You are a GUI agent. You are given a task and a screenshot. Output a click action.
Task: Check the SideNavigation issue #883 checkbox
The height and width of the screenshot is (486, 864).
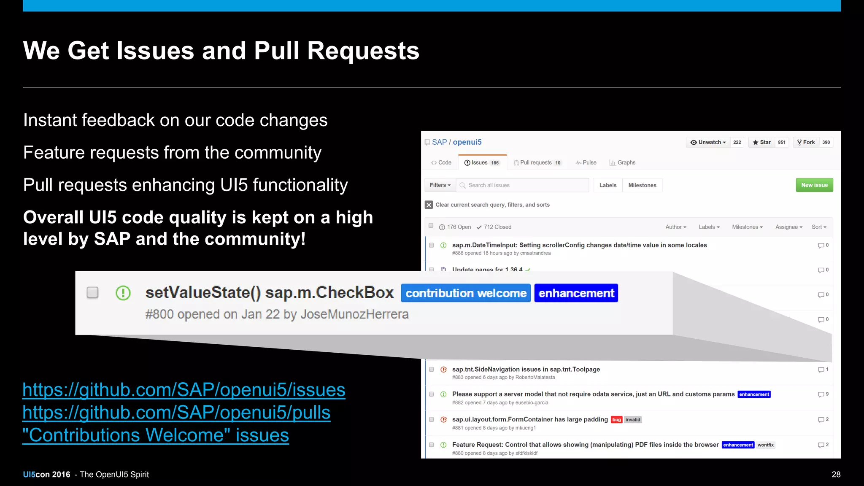coord(431,370)
